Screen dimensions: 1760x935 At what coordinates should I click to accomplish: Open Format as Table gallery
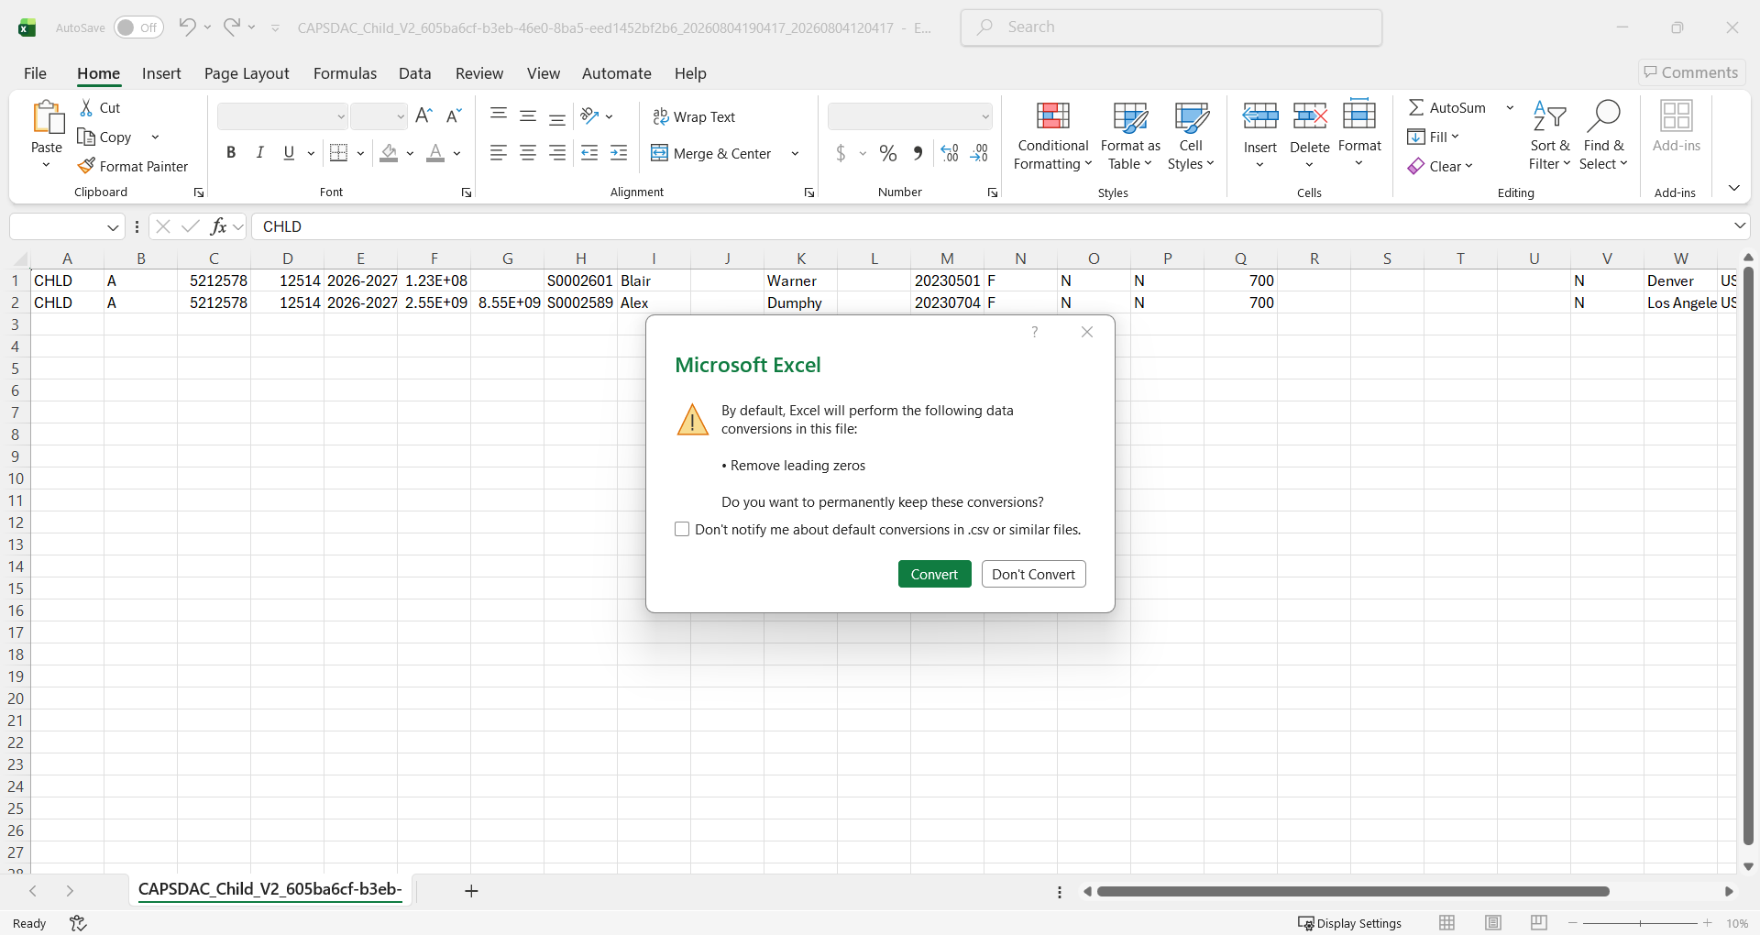[1130, 136]
